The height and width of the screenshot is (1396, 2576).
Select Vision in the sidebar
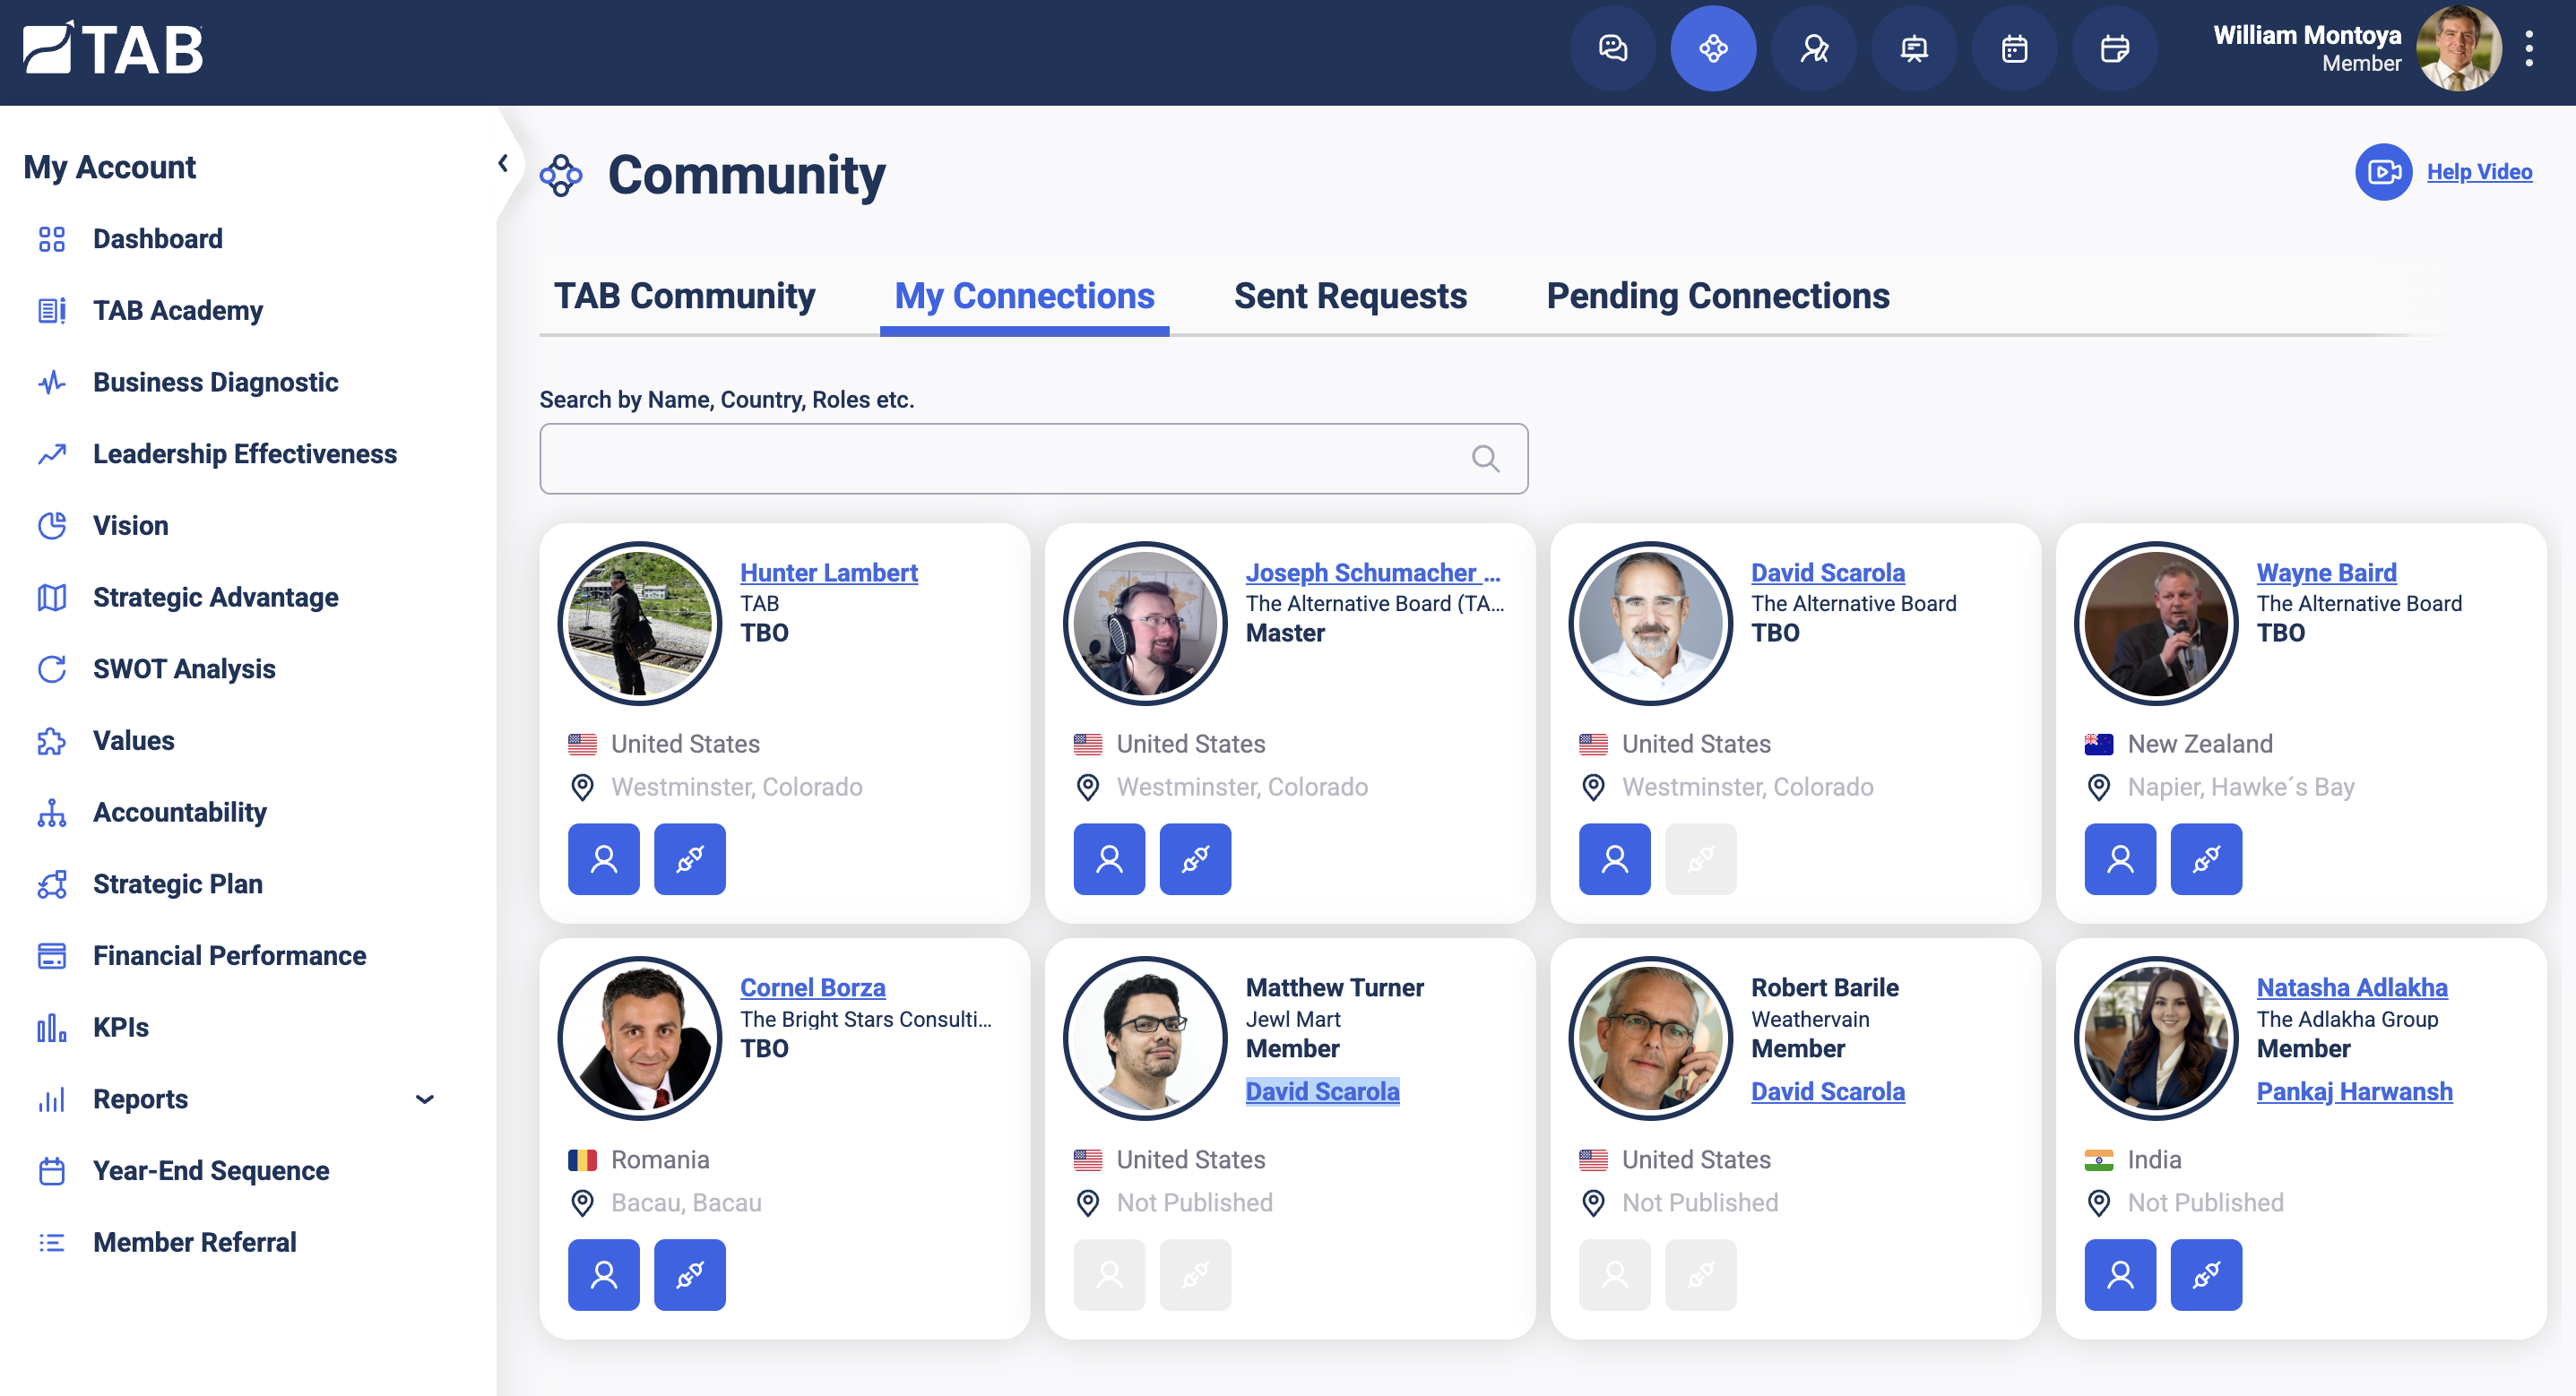point(130,526)
